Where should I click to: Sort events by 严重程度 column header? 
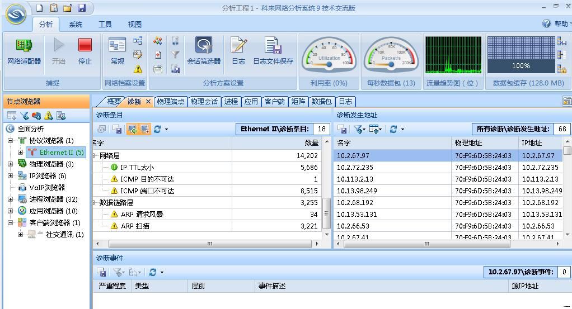[x=112, y=286]
